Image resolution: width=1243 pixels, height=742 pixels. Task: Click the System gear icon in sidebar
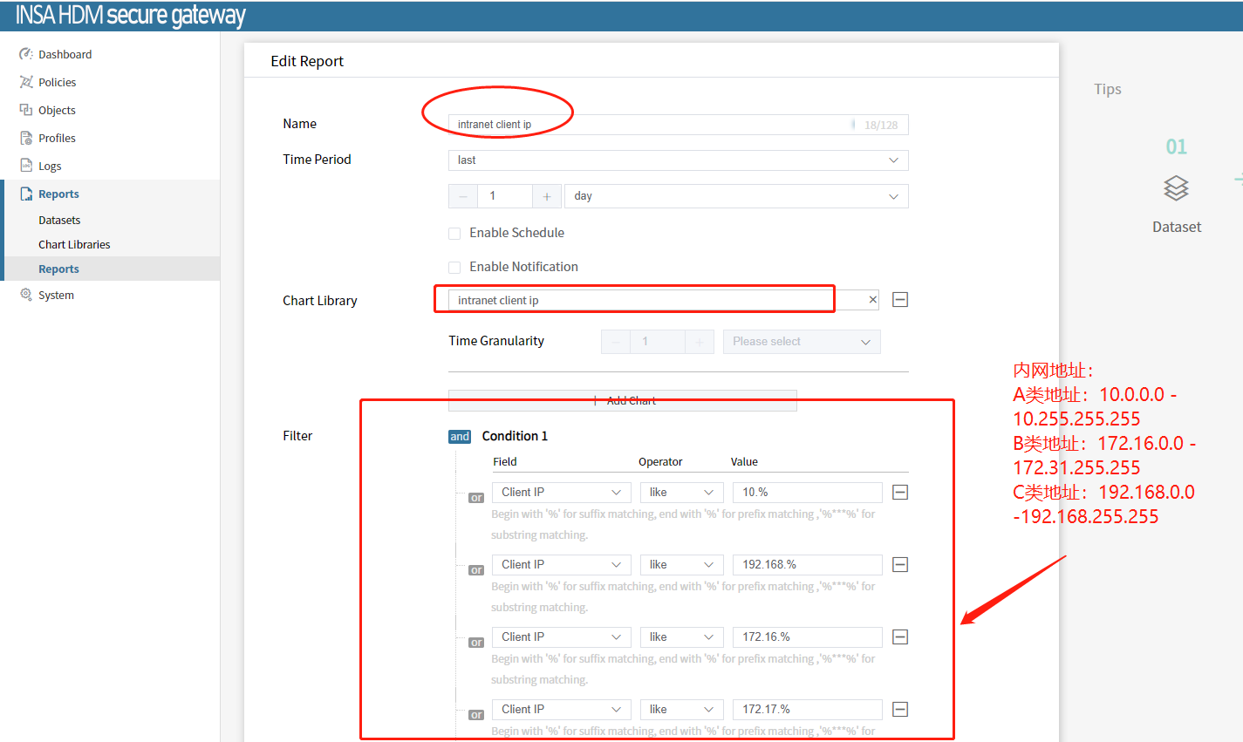(26, 295)
